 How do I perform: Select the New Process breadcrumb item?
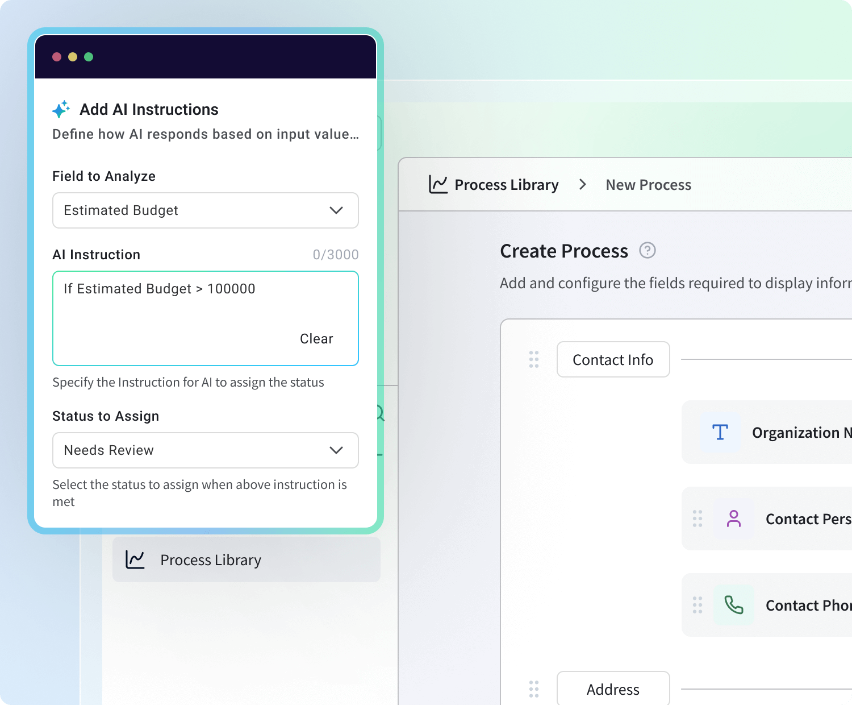(x=648, y=185)
